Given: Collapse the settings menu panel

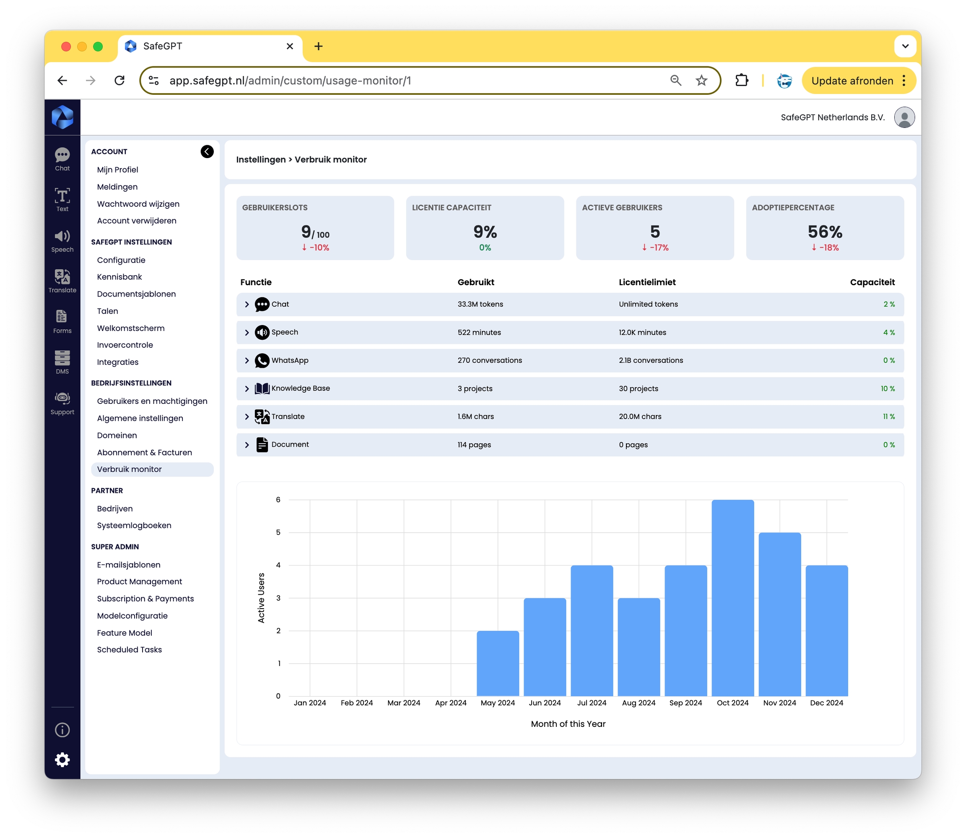Looking at the screenshot, I should (x=207, y=151).
